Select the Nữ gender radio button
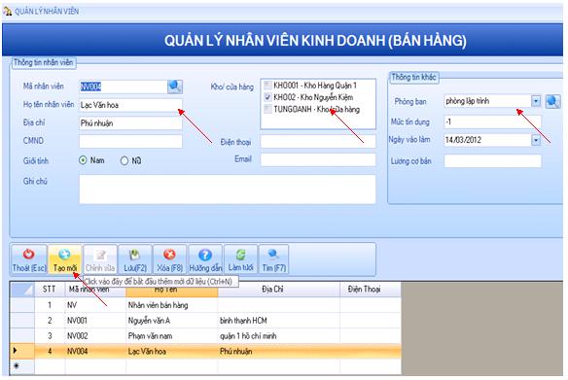The image size is (568, 380). [124, 160]
